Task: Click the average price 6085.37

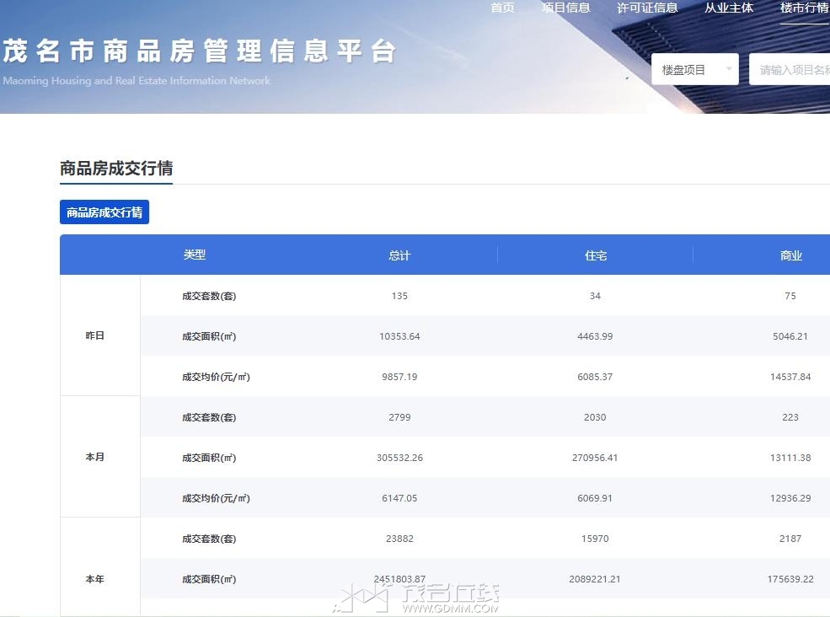Action: 595,377
